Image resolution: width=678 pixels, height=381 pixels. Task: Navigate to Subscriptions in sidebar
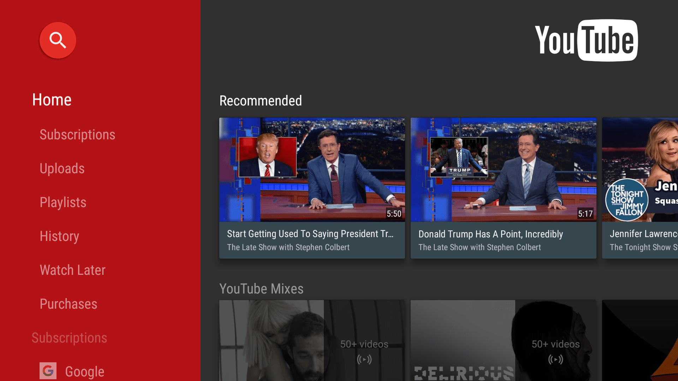(77, 134)
